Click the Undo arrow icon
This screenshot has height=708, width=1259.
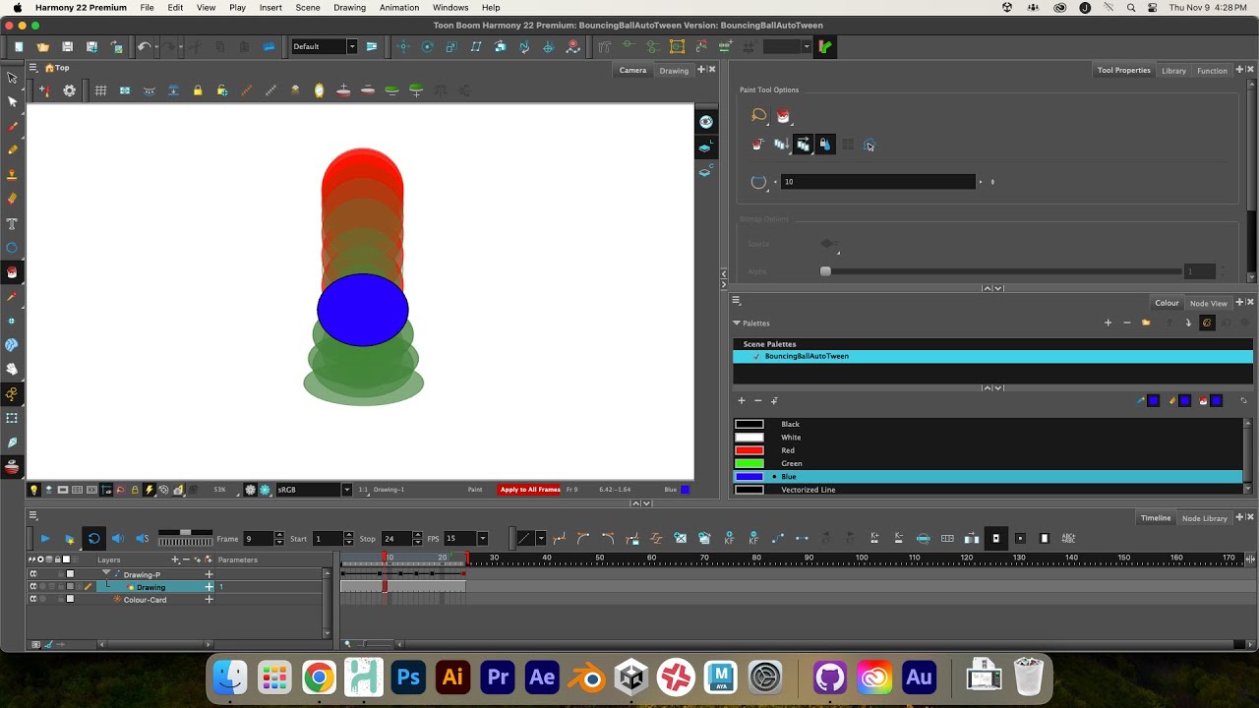[144, 46]
